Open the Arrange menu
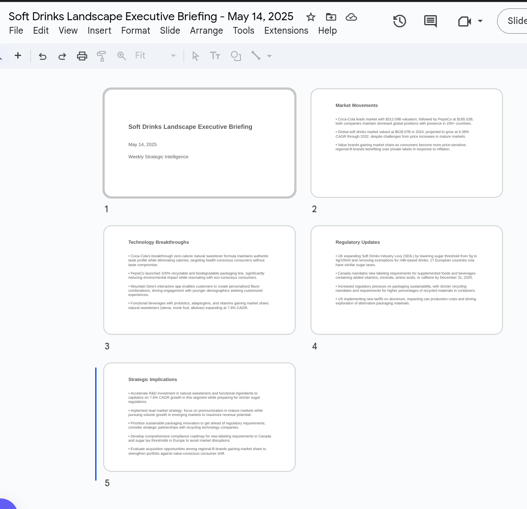Screen dimensions: 527x509 206,31
